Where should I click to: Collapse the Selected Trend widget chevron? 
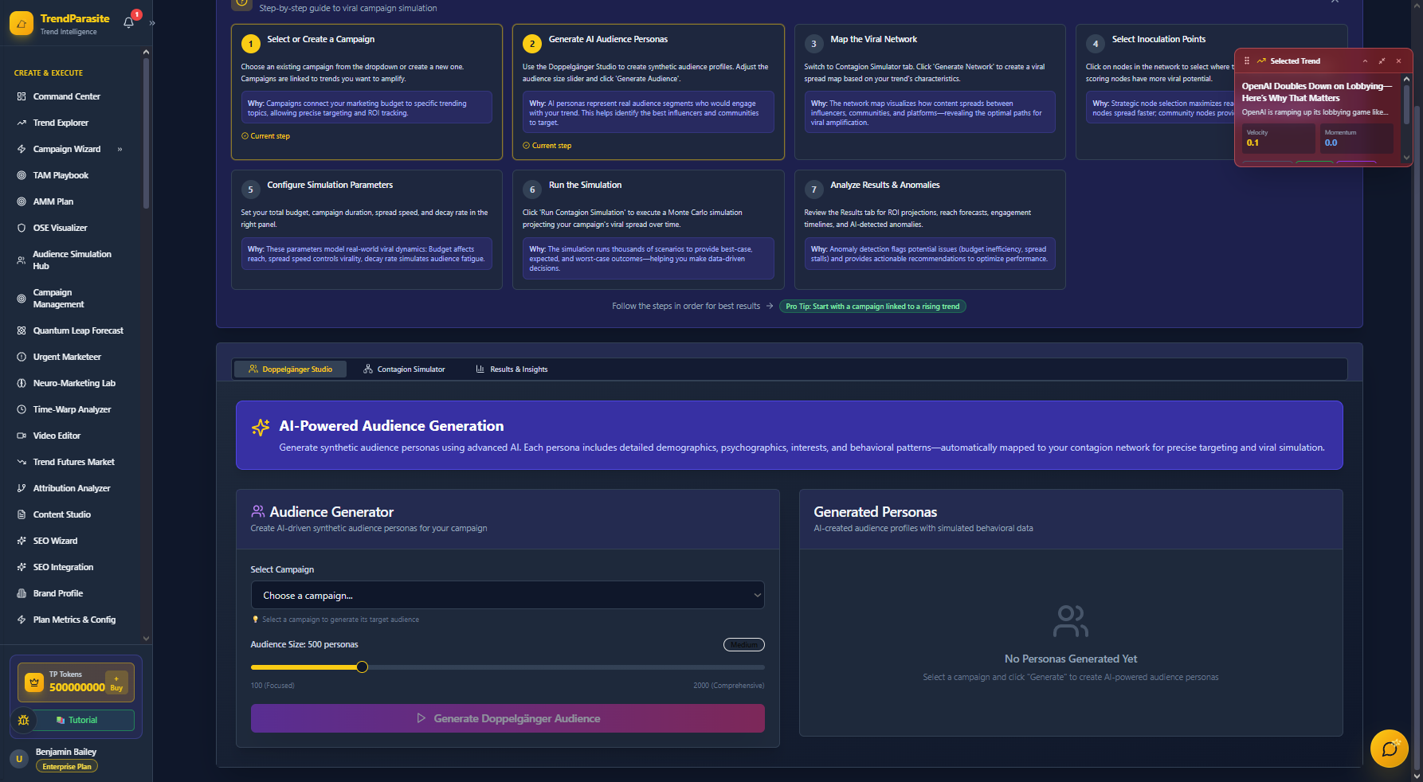pos(1365,61)
